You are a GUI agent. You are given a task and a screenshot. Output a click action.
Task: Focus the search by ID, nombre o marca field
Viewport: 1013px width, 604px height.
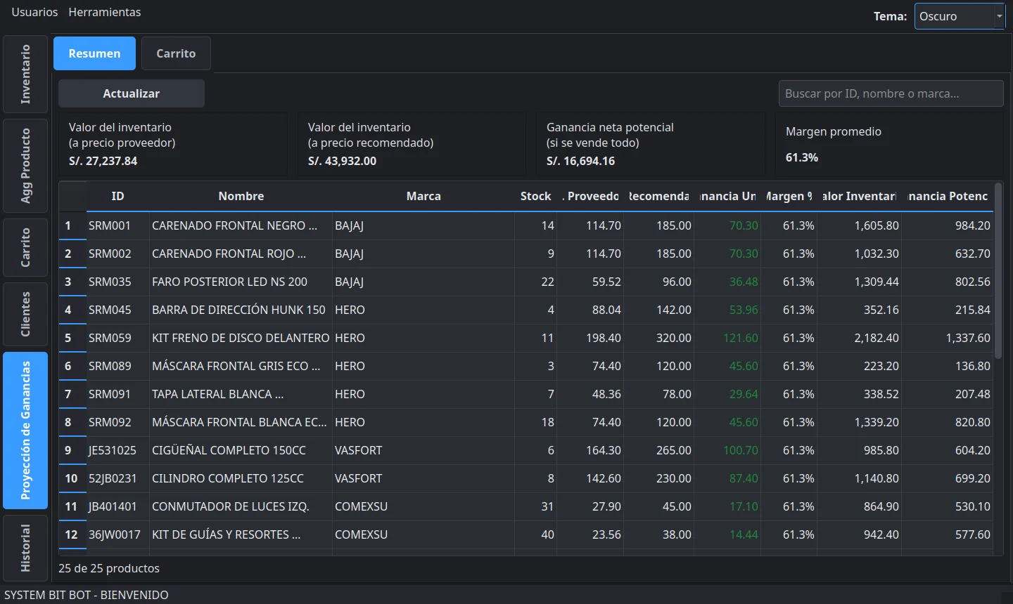click(891, 93)
